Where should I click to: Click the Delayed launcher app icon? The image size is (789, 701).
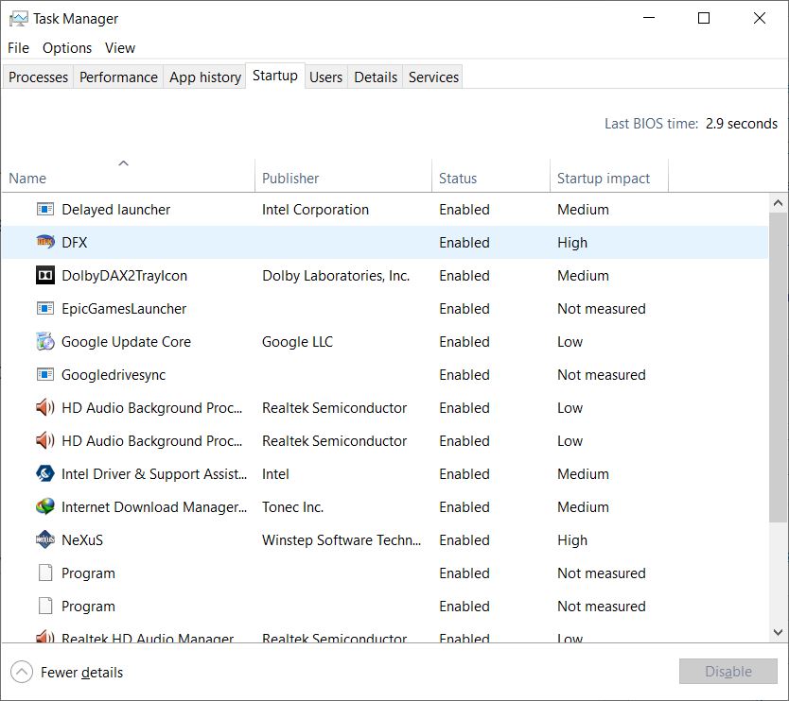[x=45, y=209]
